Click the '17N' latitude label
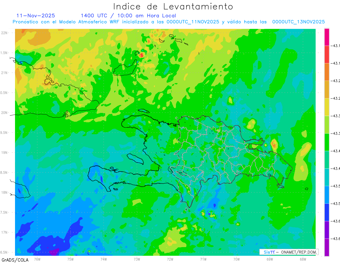This screenshot has height=263, width=340. point(4,233)
